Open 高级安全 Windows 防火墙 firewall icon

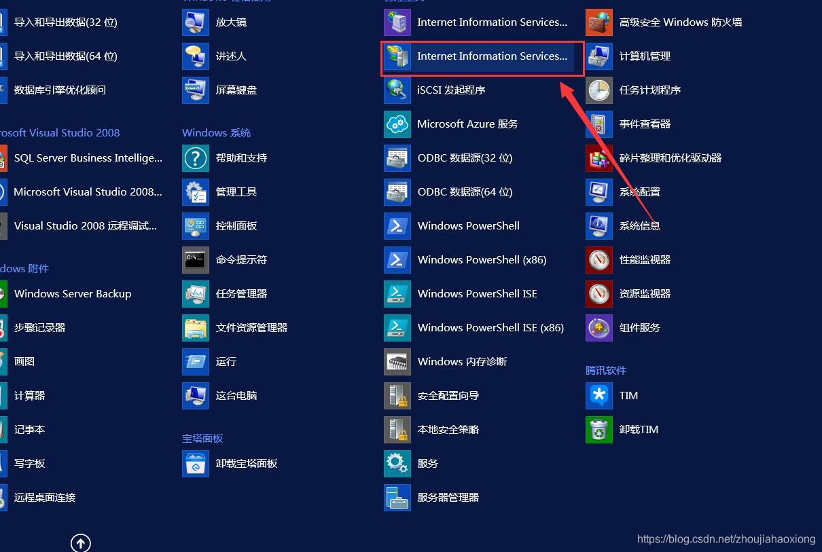(599, 22)
